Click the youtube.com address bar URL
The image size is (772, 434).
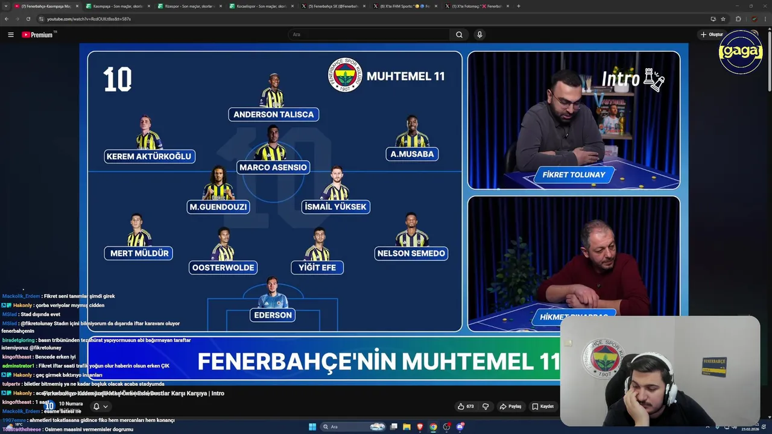(x=89, y=19)
